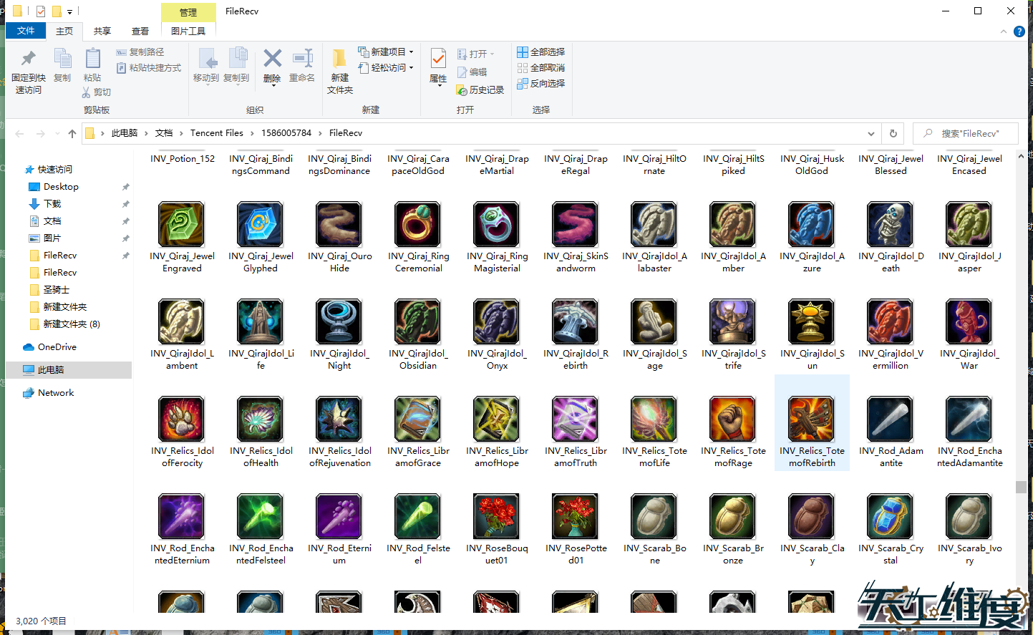
Task: Click the refresh button beside address bar
Action: click(893, 133)
